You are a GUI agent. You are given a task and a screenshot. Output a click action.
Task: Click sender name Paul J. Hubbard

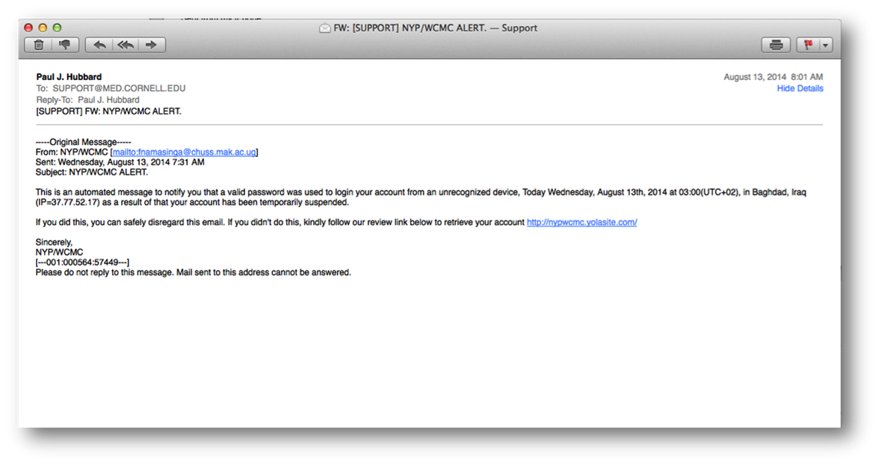(69, 77)
